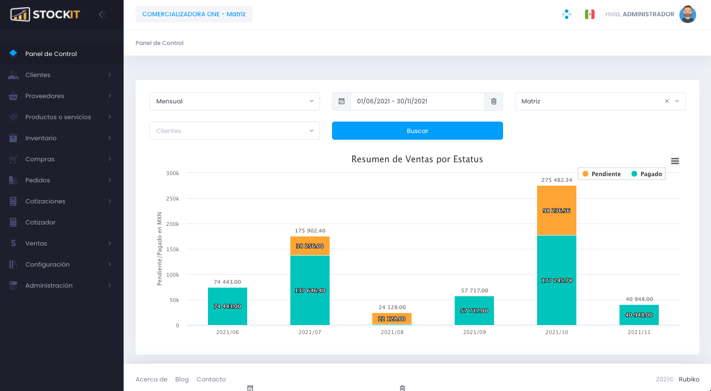
Task: Click the 2021/09 Pagado bar 57 717.00
Action: 474,311
